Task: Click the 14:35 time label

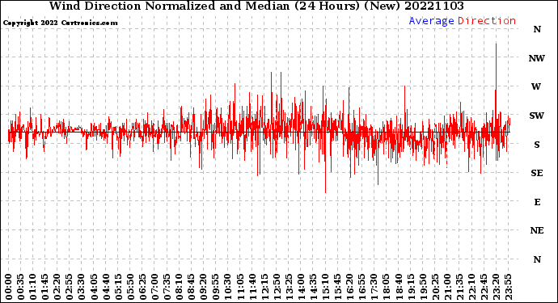Action: click(313, 287)
